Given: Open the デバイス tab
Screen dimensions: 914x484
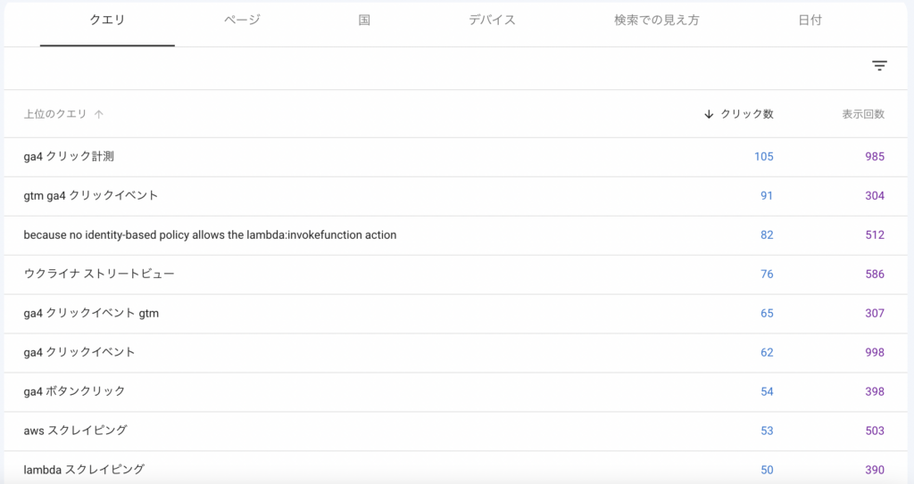Looking at the screenshot, I should click(x=492, y=20).
